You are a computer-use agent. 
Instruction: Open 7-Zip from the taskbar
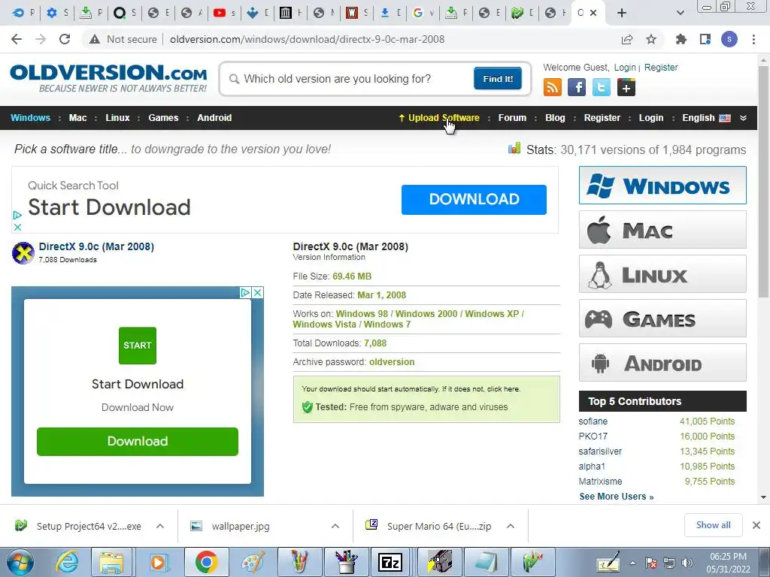pos(390,562)
